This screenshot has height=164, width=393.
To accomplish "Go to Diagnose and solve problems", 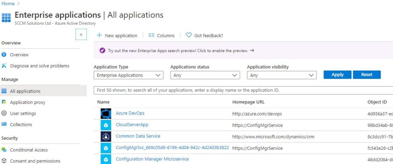I will (x=39, y=66).
